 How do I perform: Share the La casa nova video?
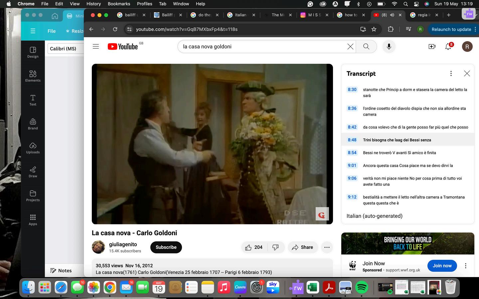tap(302, 247)
